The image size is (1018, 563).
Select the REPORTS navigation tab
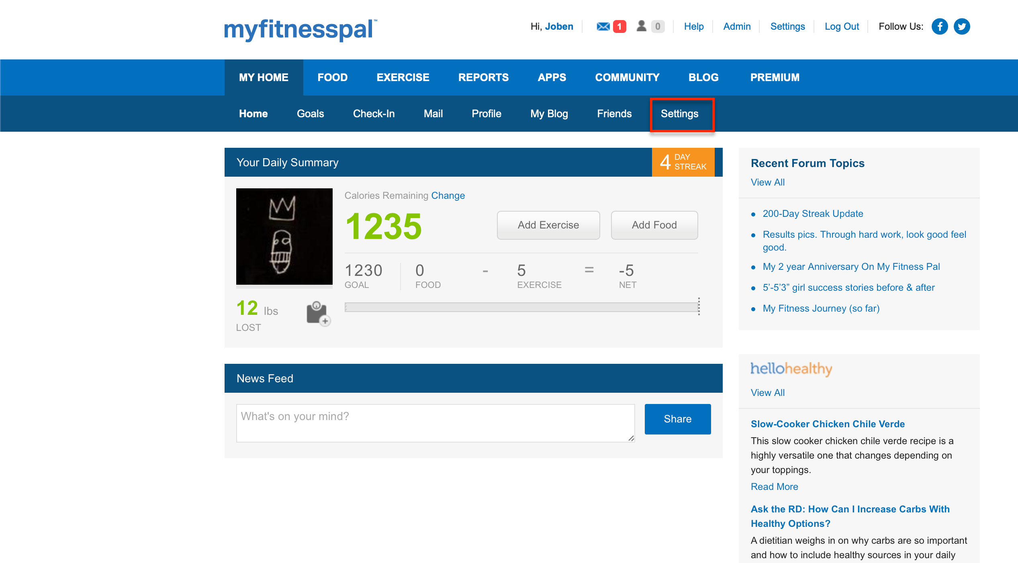(x=483, y=78)
